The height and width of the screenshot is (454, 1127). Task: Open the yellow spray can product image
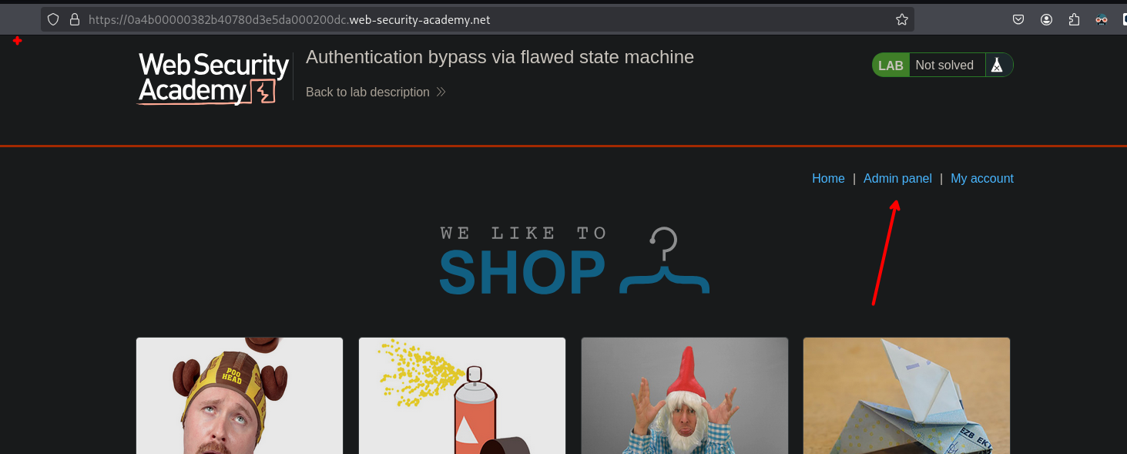[x=462, y=396]
